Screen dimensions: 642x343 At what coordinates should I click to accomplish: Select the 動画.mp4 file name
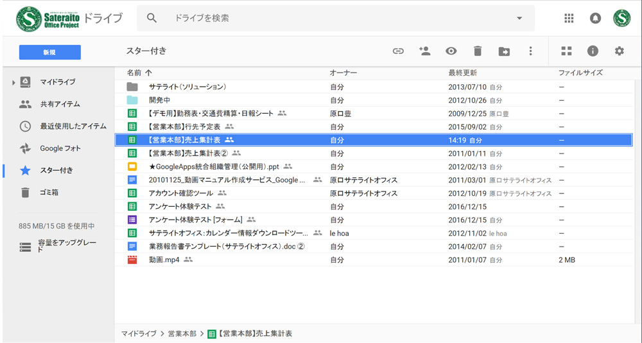coord(164,259)
